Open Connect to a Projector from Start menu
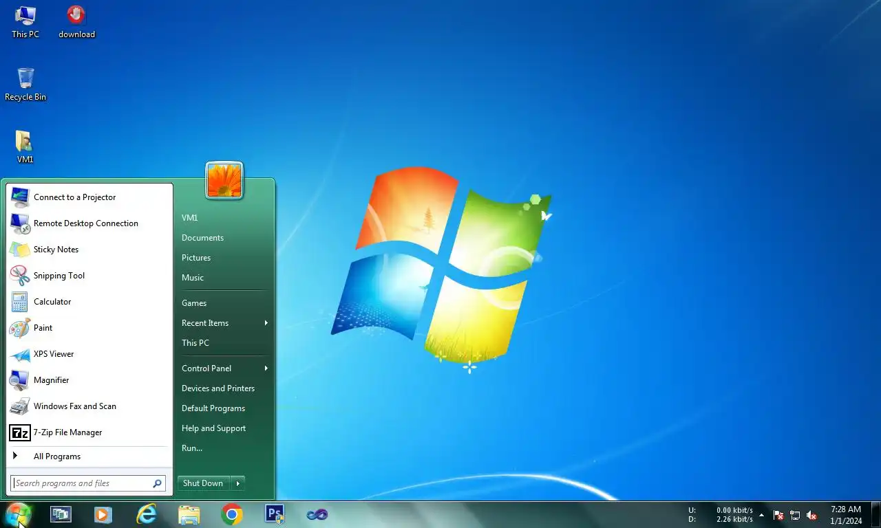881x528 pixels. [x=89, y=197]
